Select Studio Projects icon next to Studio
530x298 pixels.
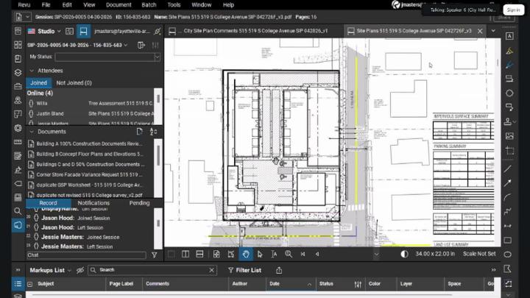(70, 31)
